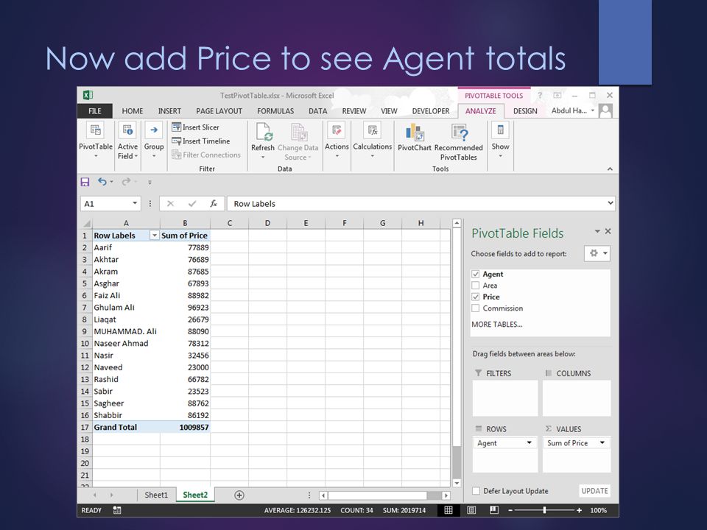Switch to Page Layout view in status bar

[x=471, y=510]
